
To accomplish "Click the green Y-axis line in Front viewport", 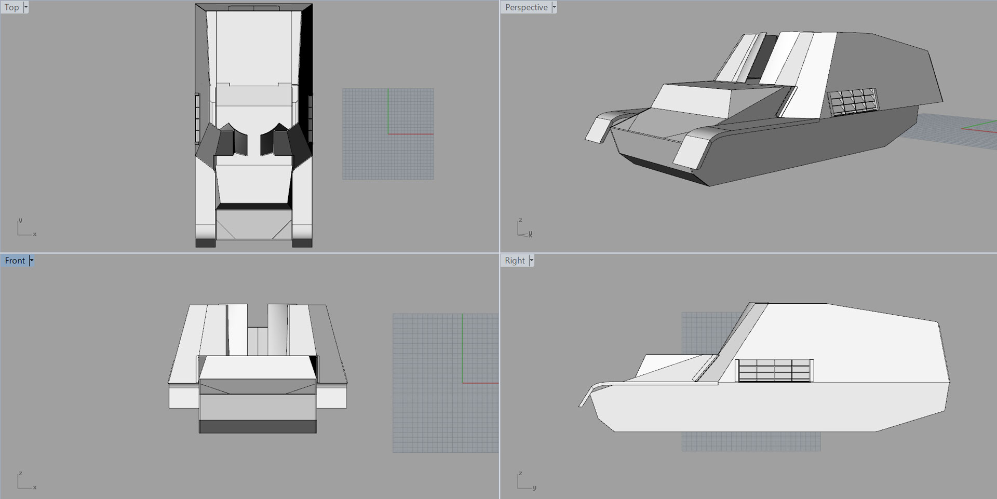I will pos(463,348).
